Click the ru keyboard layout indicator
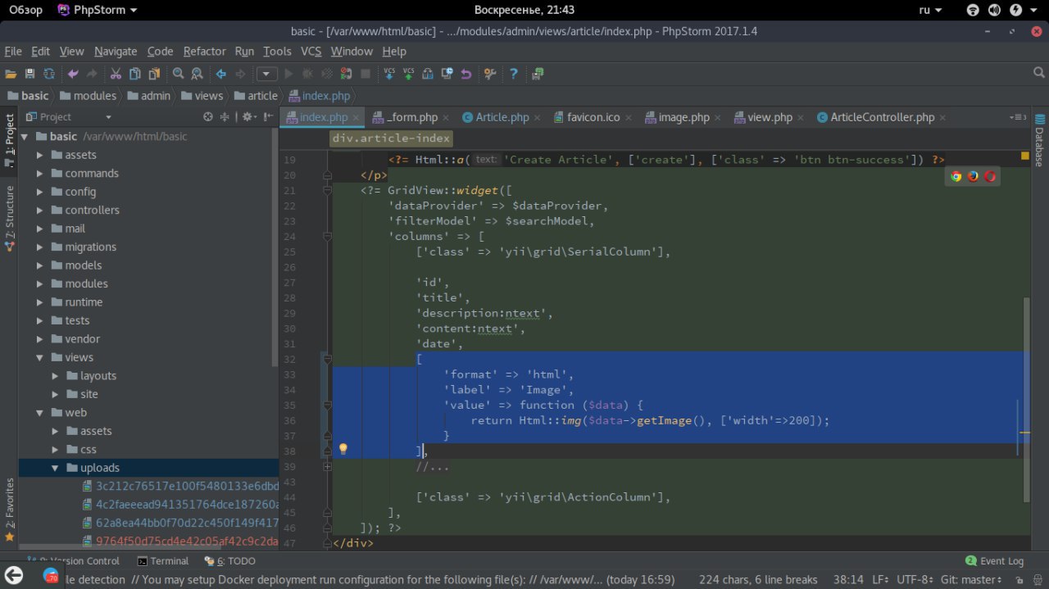This screenshot has width=1049, height=589. click(929, 10)
